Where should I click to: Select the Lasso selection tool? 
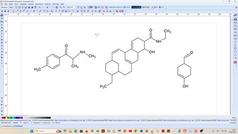pyautogui.click(x=13, y=11)
